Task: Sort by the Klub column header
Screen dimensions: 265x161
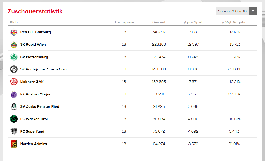Action: tap(14, 22)
